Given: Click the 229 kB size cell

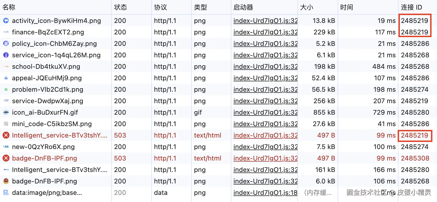Looking at the screenshot, I should click(324, 32).
